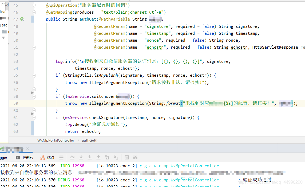The height and width of the screenshot is (187, 305).
Task: Close the debug session tab
Action: (28, 149)
